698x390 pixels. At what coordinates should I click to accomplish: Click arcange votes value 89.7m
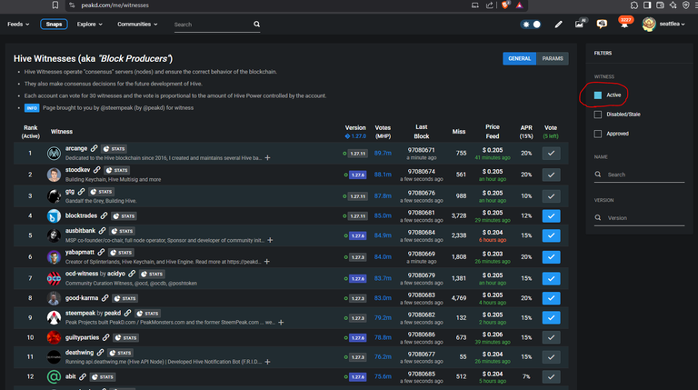click(383, 153)
